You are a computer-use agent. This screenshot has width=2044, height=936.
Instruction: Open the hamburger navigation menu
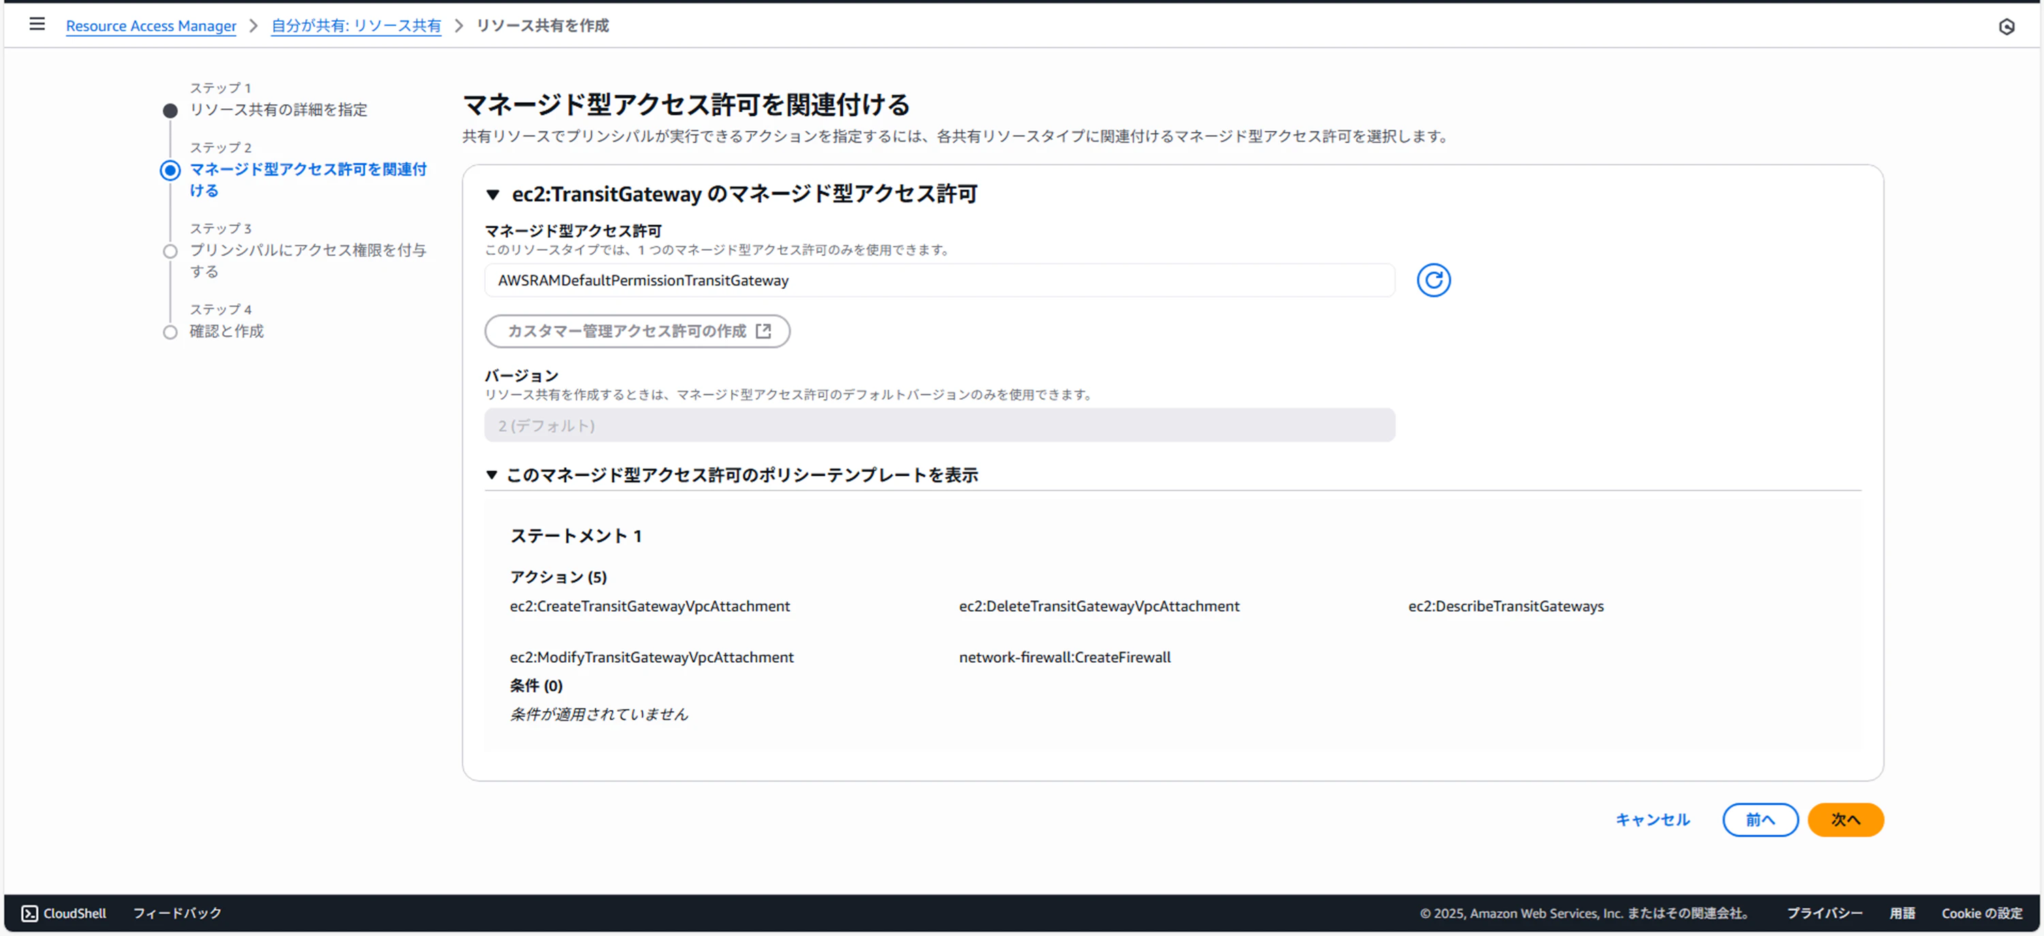pos(37,25)
